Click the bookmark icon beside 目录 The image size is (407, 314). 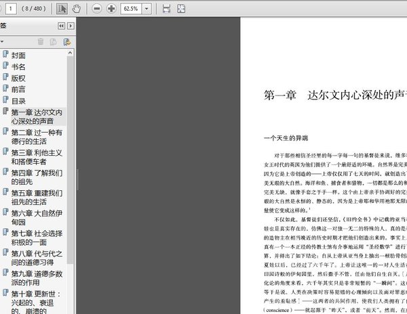click(5, 99)
